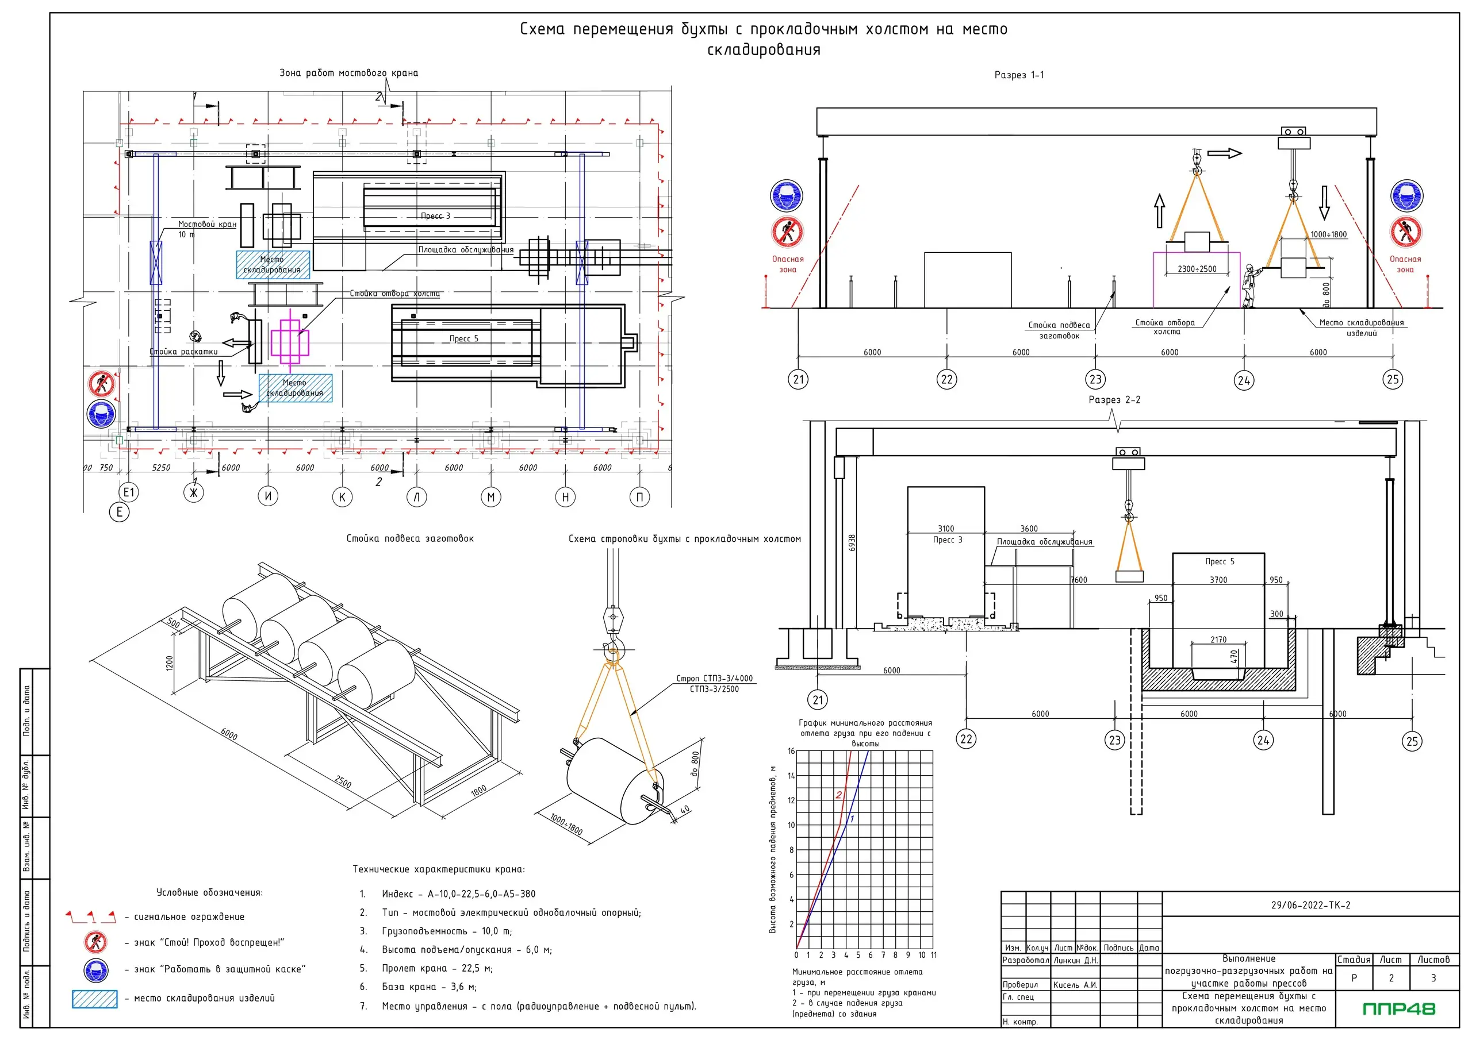Click the Строп СТП3-3/4000 sling label

click(x=714, y=678)
